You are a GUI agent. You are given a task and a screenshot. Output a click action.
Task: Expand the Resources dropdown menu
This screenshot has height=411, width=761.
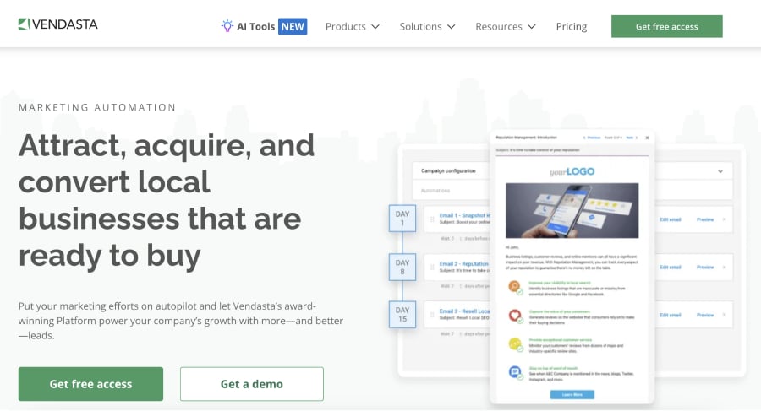point(506,27)
